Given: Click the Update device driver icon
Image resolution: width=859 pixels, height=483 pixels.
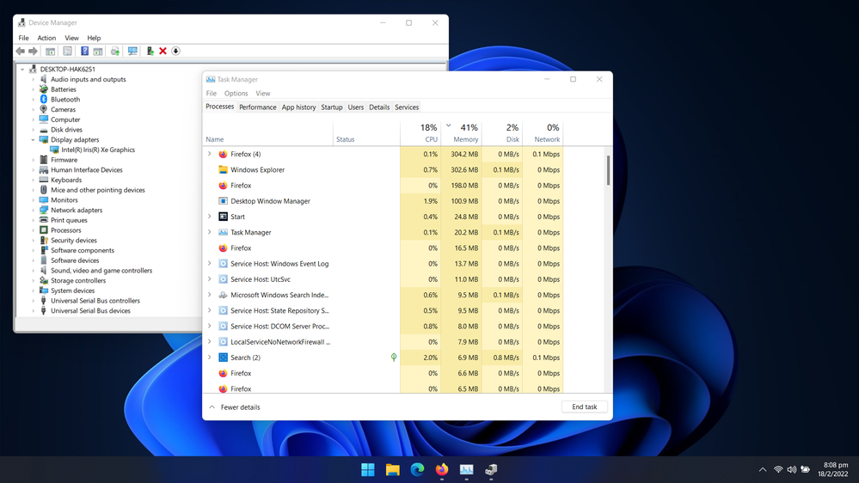Looking at the screenshot, I should [115, 51].
